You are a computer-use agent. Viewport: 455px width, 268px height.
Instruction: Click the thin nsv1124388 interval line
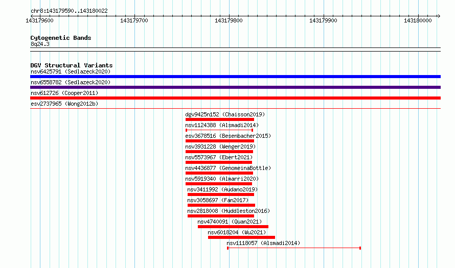click(x=219, y=130)
